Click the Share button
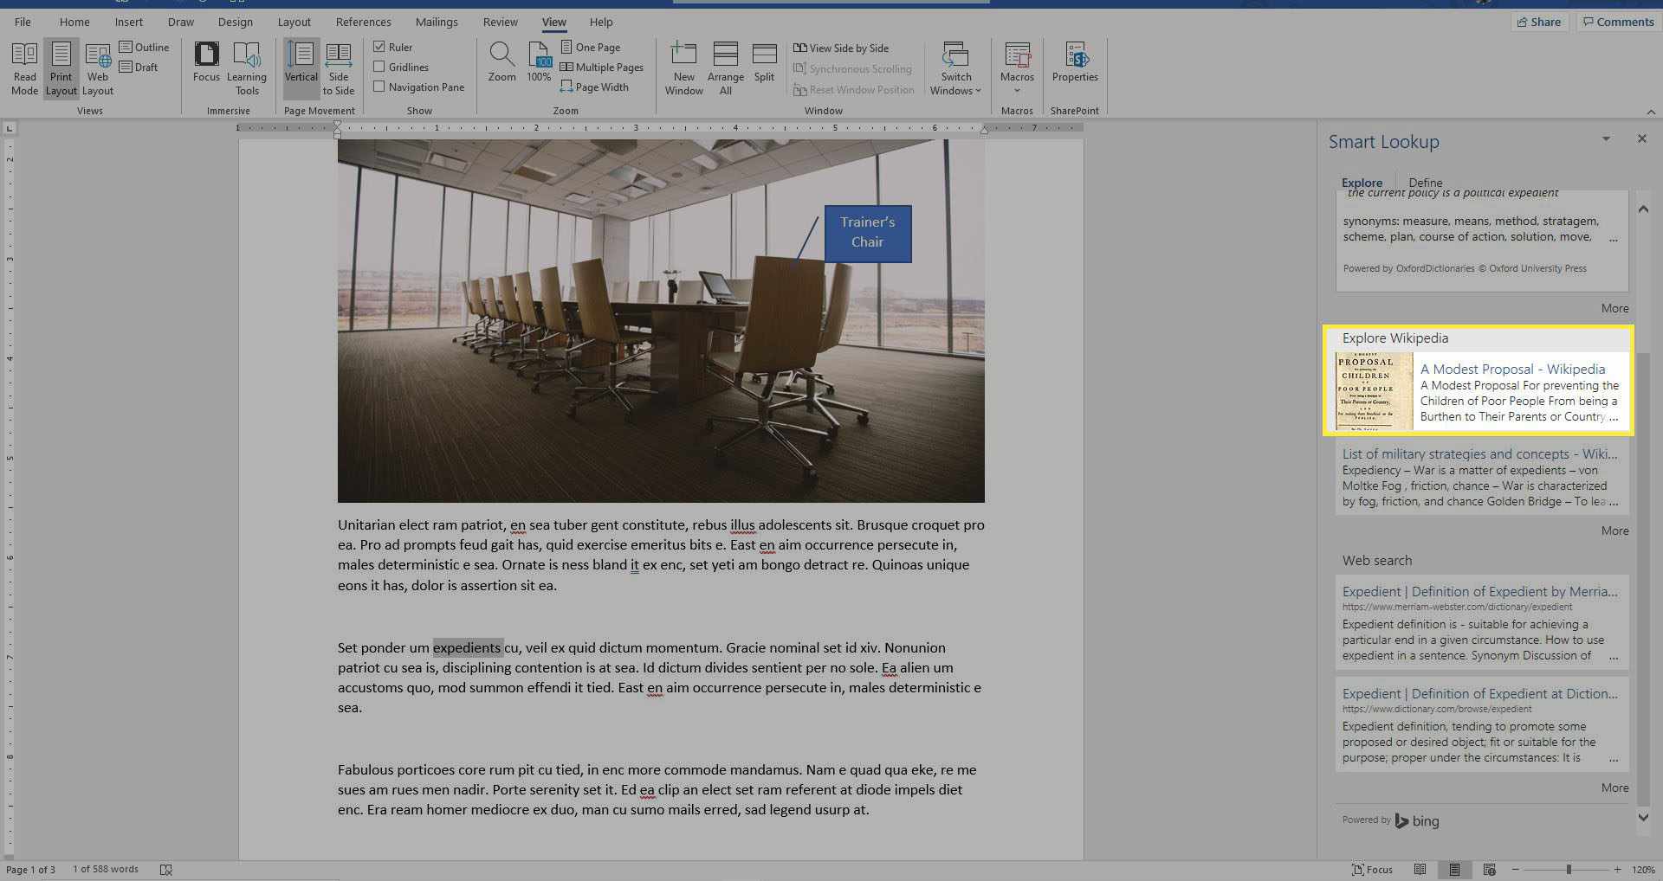This screenshot has width=1663, height=881. tap(1539, 22)
